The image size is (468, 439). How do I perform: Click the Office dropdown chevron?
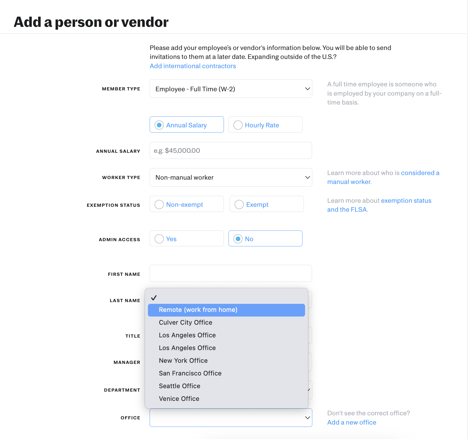[307, 418]
